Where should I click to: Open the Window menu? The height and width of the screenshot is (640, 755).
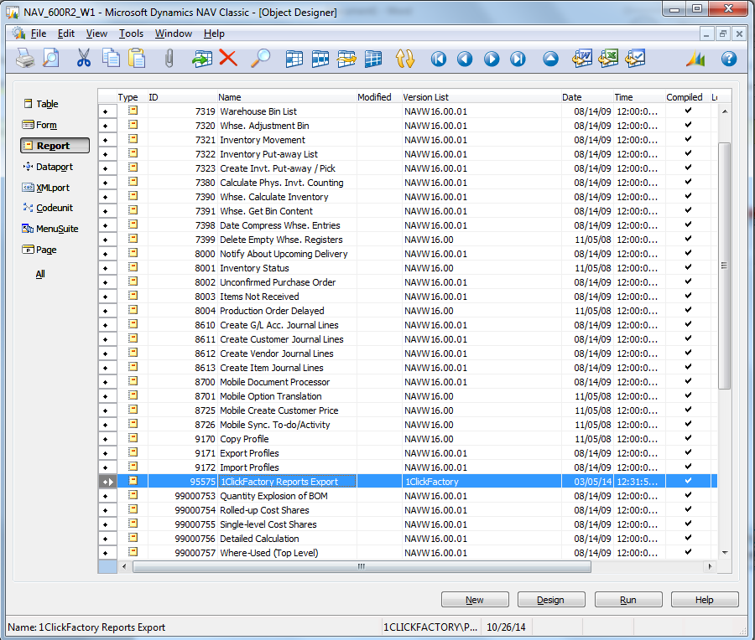174,34
